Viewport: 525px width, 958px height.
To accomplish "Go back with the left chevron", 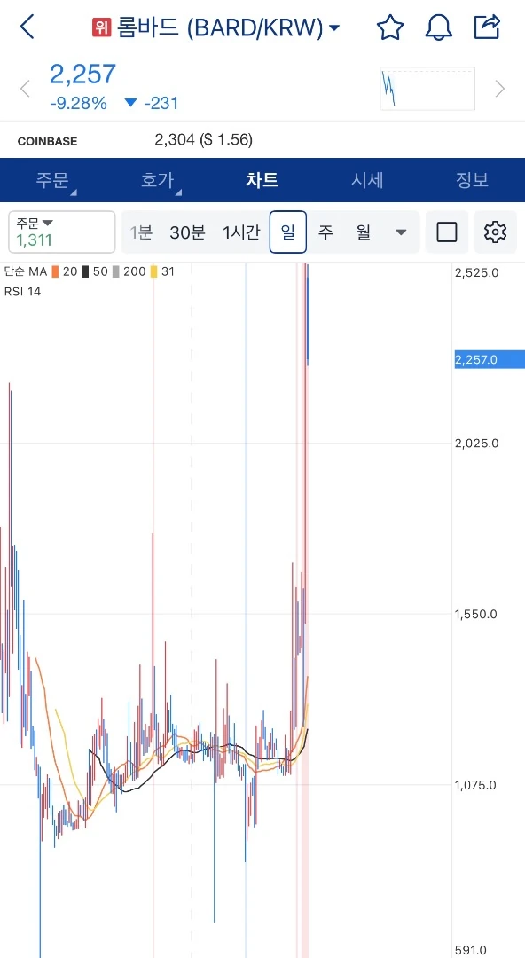I will [x=27, y=27].
